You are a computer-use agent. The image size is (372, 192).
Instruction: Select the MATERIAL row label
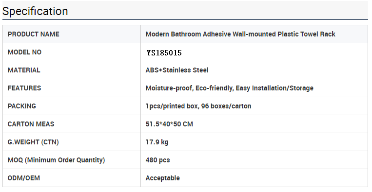tap(24, 70)
